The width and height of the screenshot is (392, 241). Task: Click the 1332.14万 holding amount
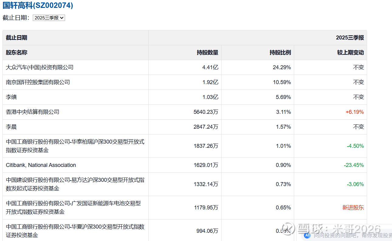(x=206, y=184)
